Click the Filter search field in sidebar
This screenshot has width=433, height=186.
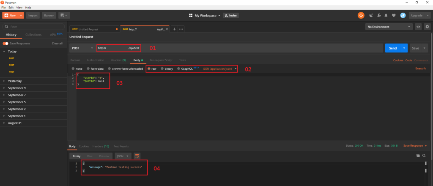(x=33, y=27)
